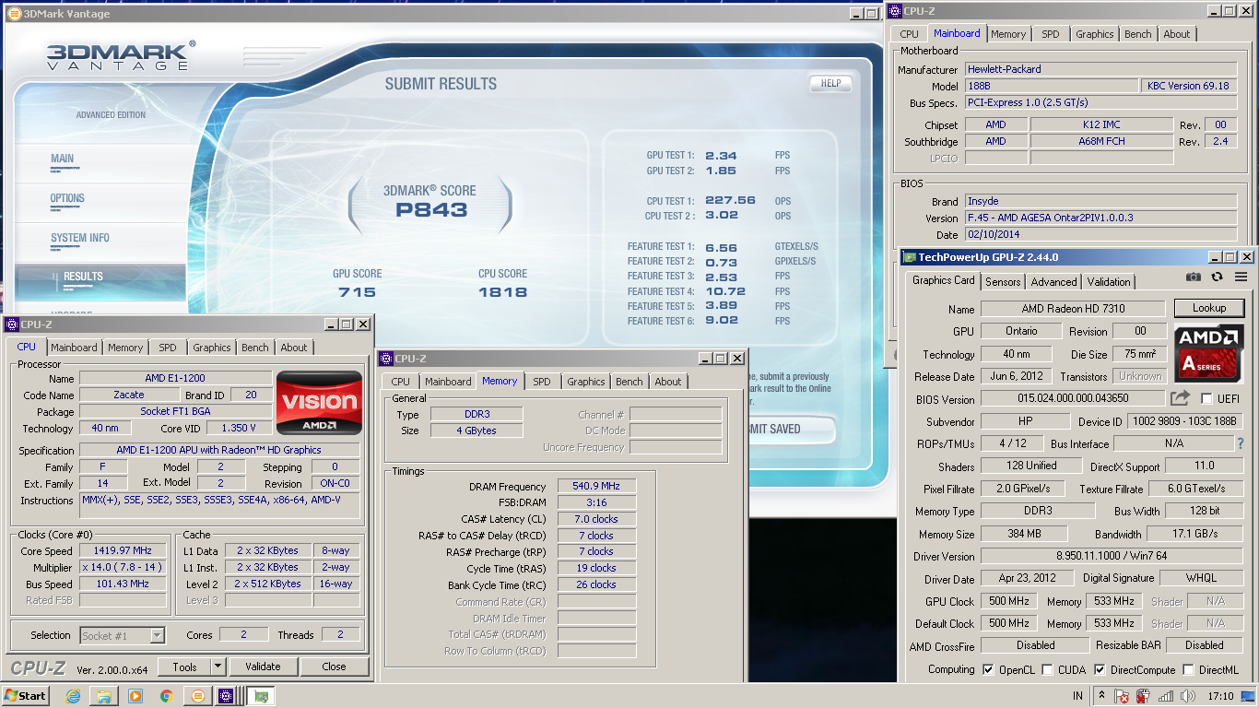Take a GPU-Z screenshot with camera icon

[x=1193, y=277]
